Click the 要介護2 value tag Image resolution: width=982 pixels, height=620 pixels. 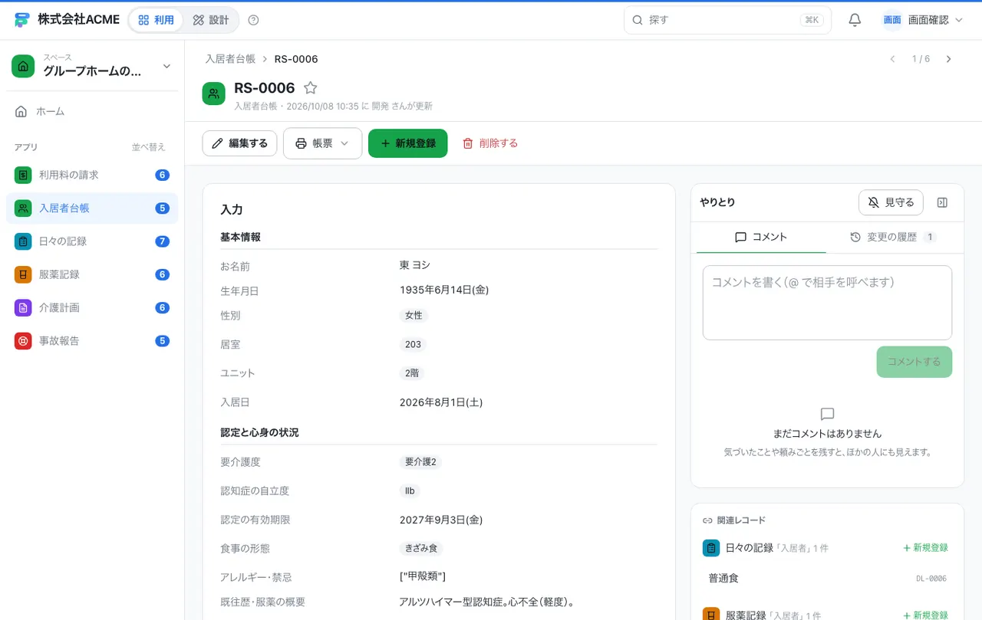click(x=420, y=462)
